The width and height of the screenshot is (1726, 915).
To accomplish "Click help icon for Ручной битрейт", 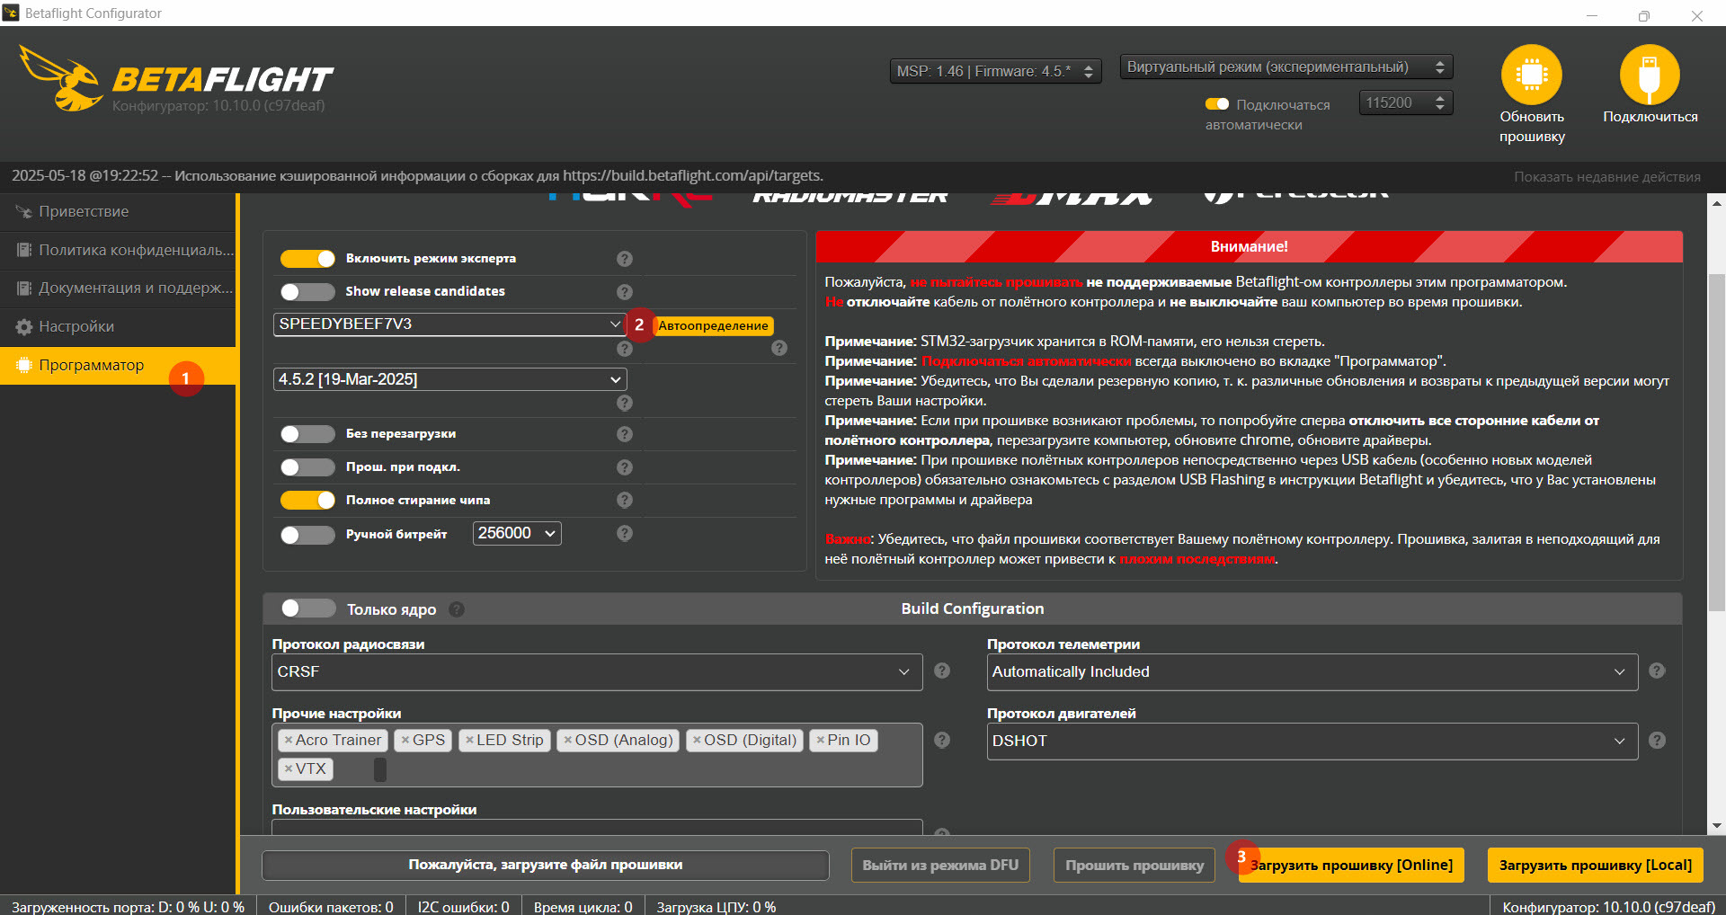I will 625,533.
